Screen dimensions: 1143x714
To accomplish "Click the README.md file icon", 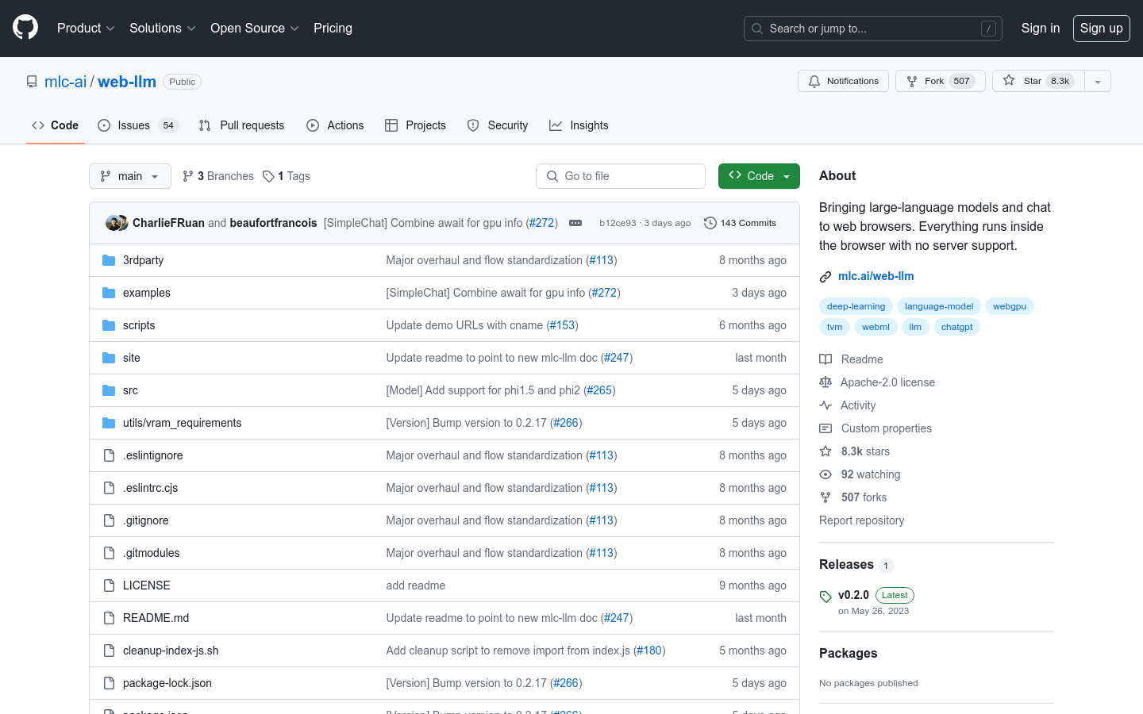I will pos(109,618).
